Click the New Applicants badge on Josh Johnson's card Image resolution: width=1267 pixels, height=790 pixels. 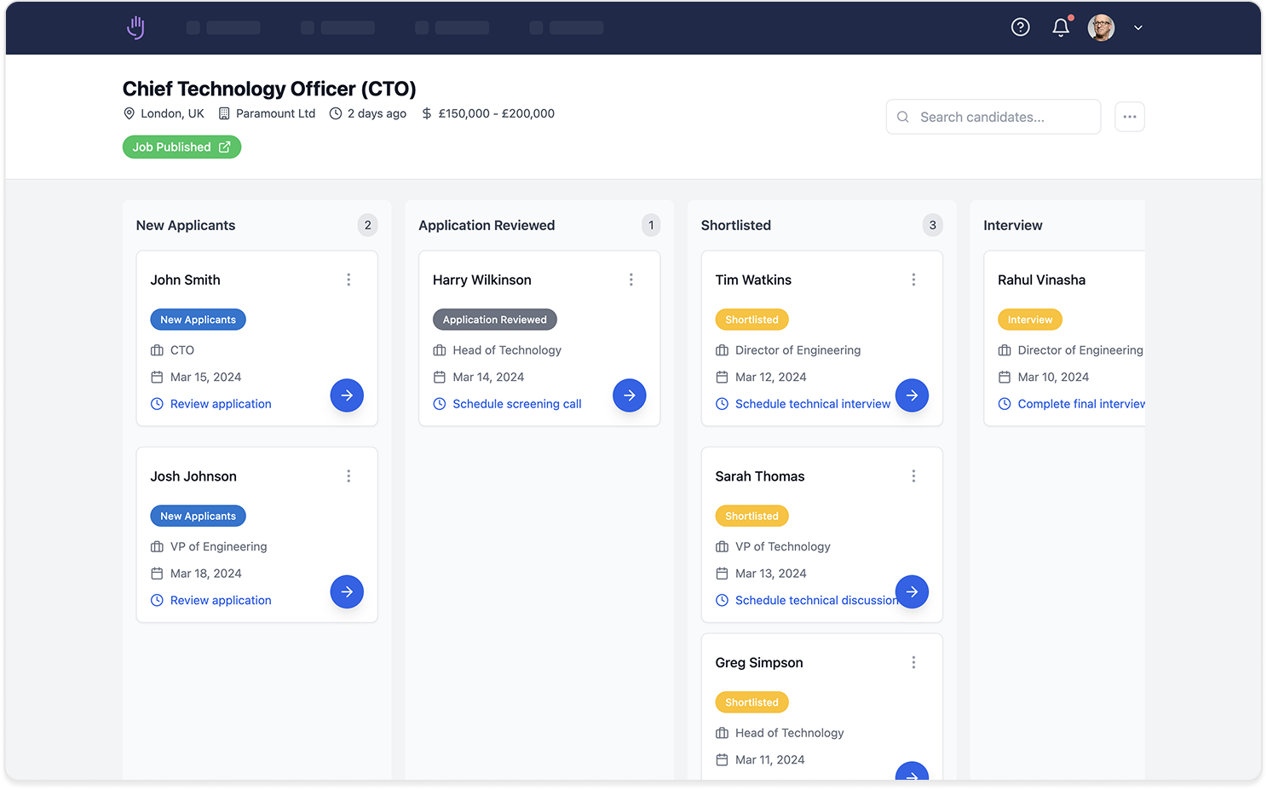pyautogui.click(x=198, y=516)
